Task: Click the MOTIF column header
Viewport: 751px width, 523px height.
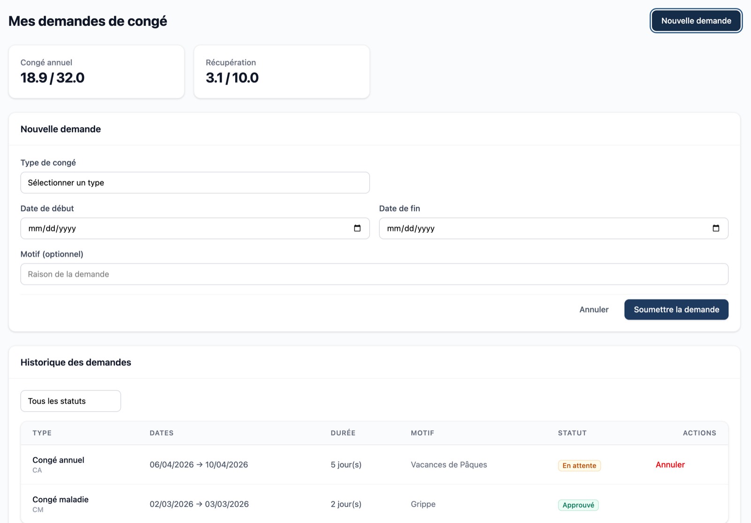Action: click(x=422, y=433)
